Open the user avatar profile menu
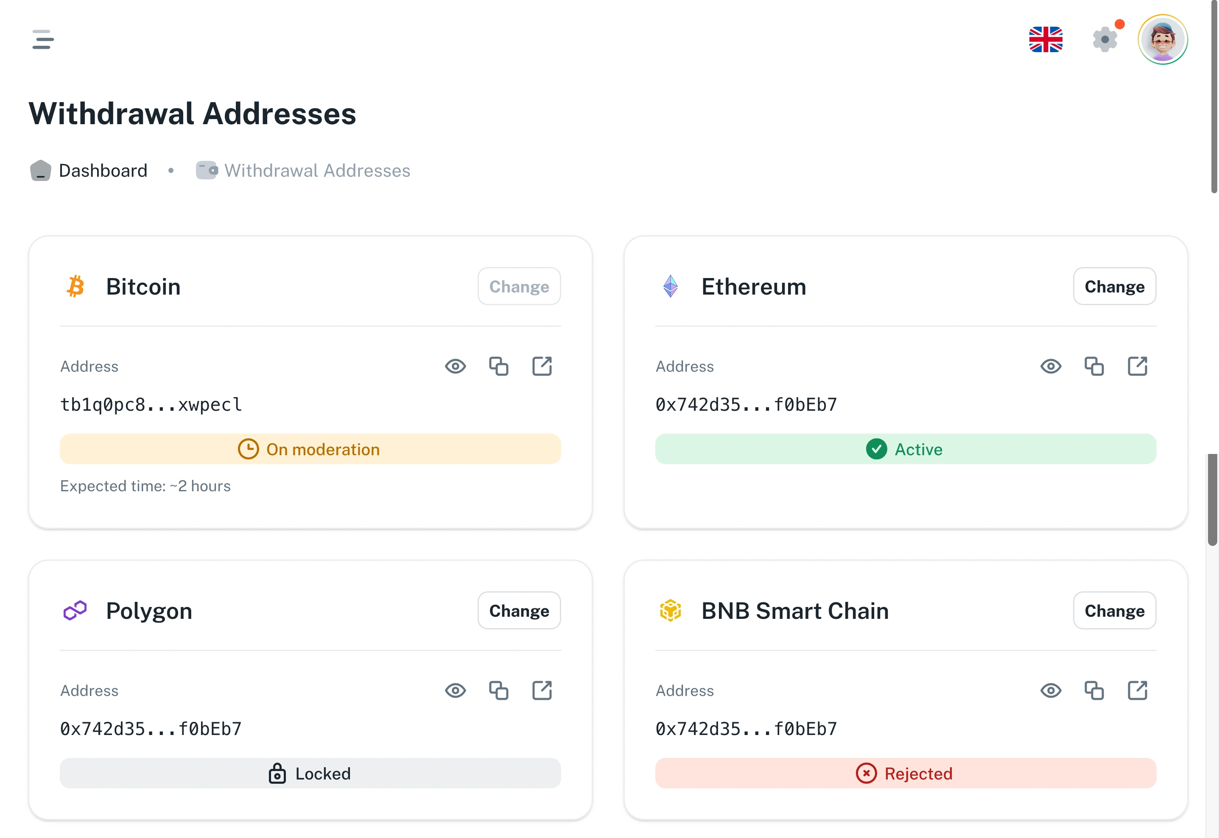1219x838 pixels. point(1162,39)
